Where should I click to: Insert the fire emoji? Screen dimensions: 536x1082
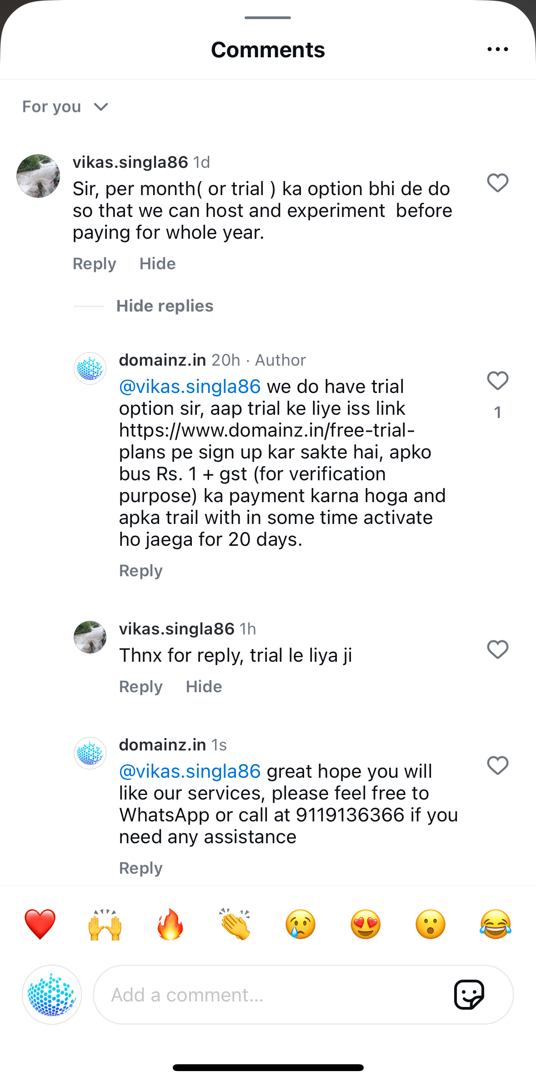(170, 924)
